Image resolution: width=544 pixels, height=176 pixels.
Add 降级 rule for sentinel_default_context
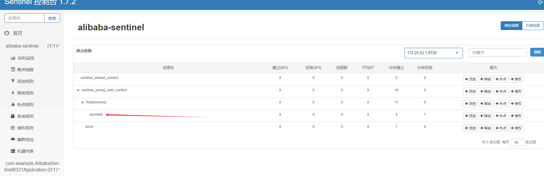pos(486,79)
